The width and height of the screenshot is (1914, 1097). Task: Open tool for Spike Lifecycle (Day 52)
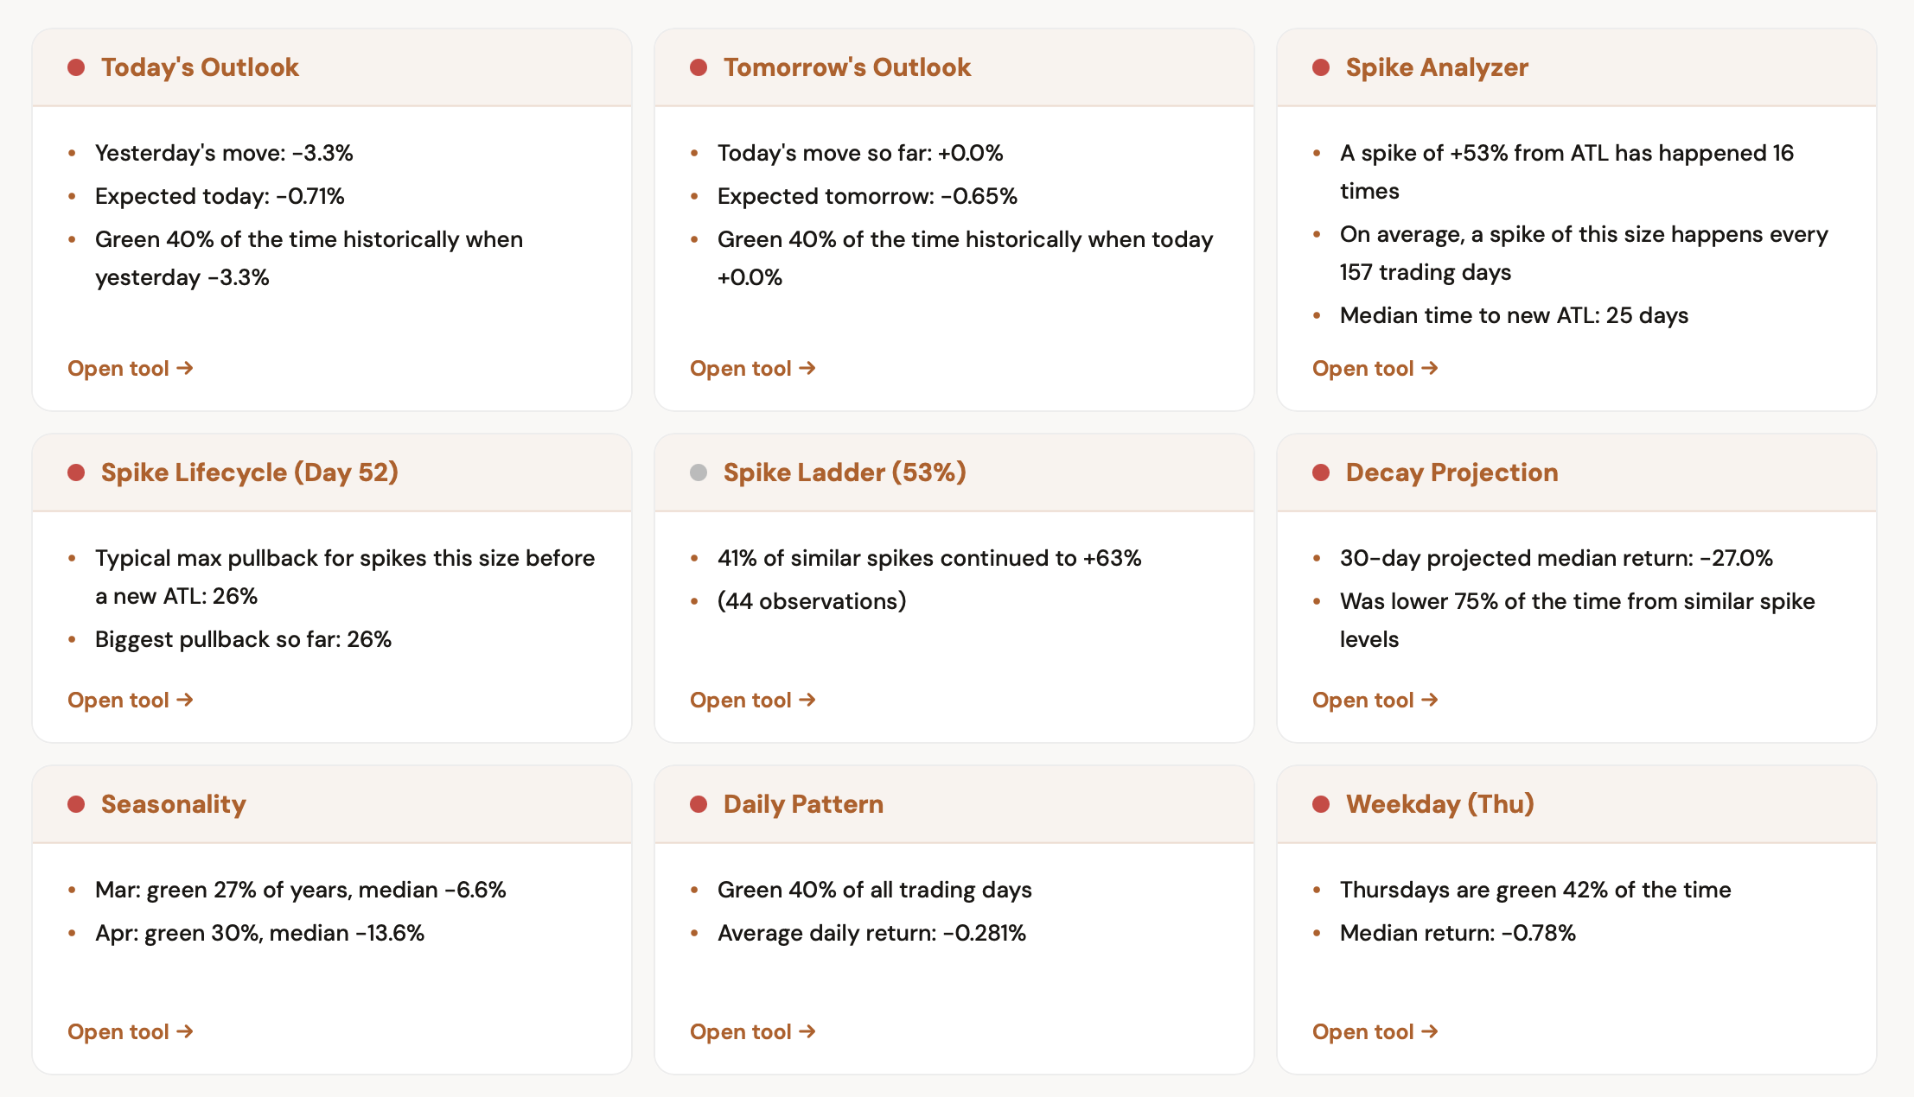point(130,701)
